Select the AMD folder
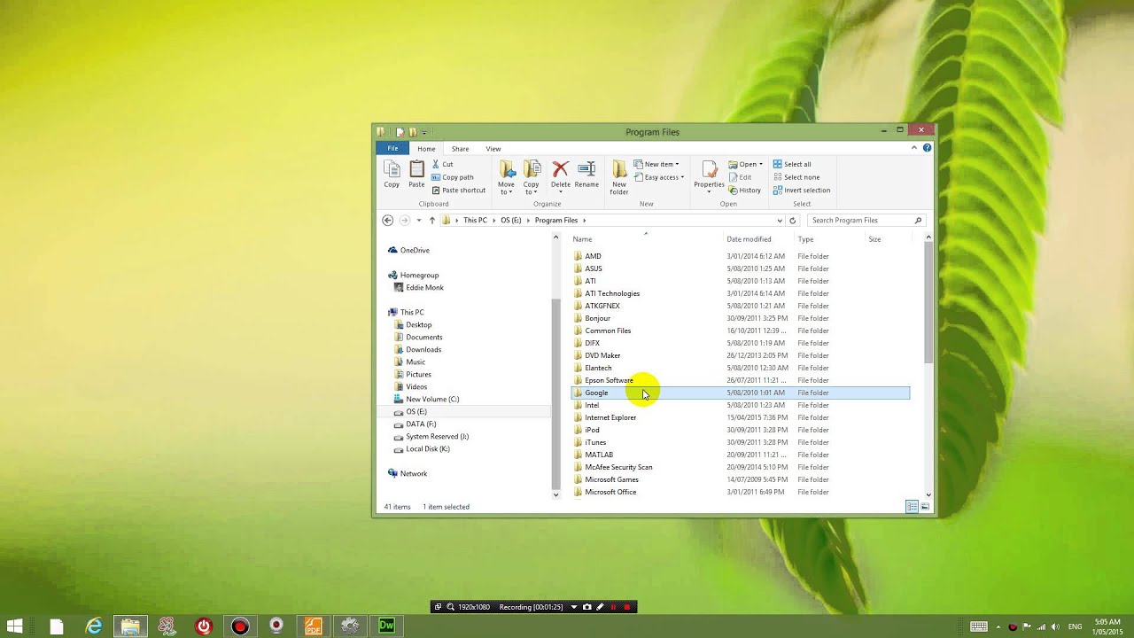Image resolution: width=1134 pixels, height=638 pixels. pyautogui.click(x=740, y=256)
